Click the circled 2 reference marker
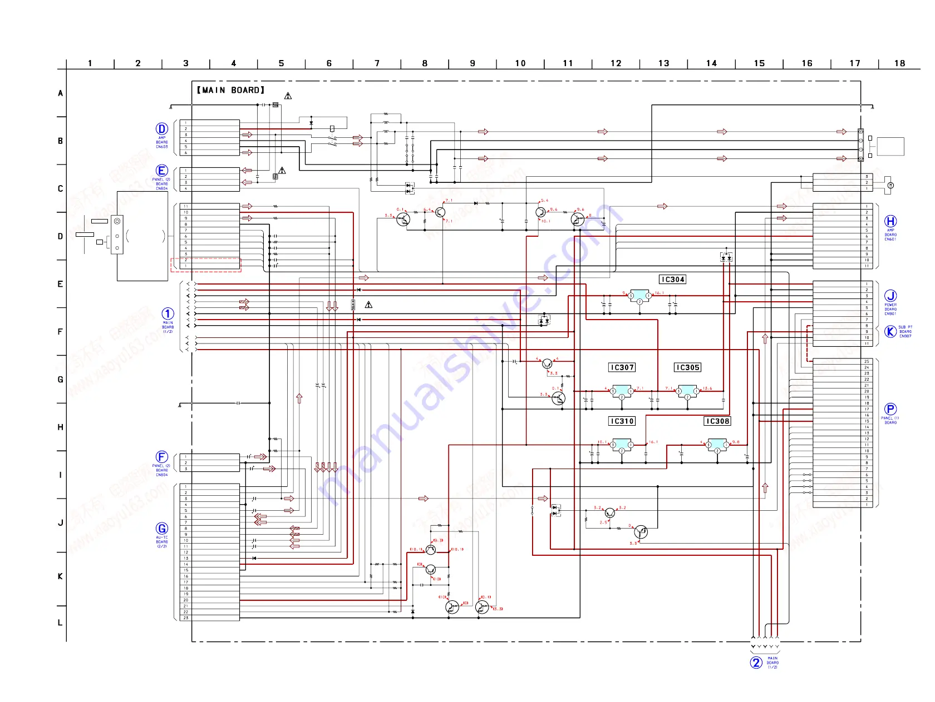The height and width of the screenshot is (702, 935). tap(756, 663)
